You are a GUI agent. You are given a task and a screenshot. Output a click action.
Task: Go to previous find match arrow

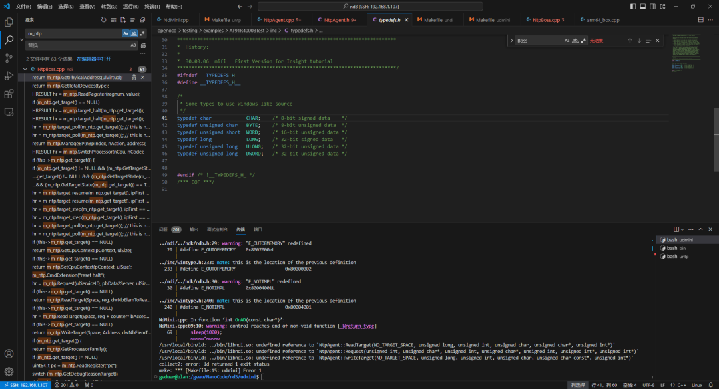630,41
